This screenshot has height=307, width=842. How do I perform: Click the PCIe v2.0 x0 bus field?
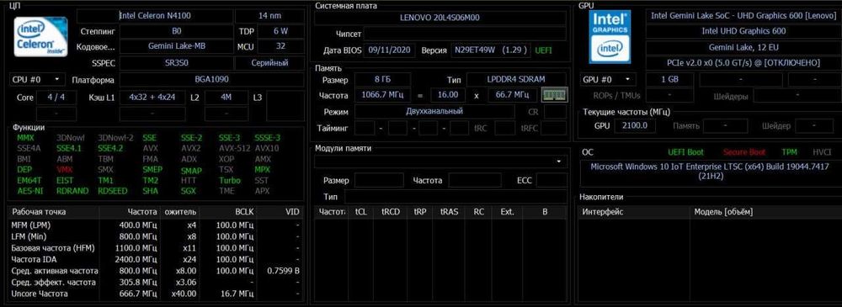coord(743,62)
